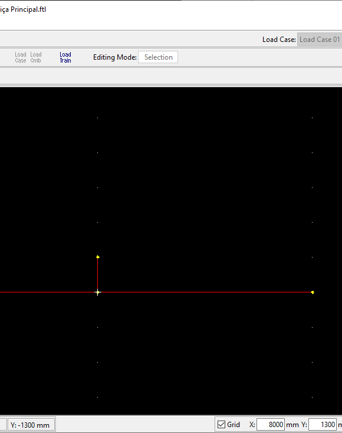
Task: Select the horizontal member right of the junction
Action: pos(205,292)
